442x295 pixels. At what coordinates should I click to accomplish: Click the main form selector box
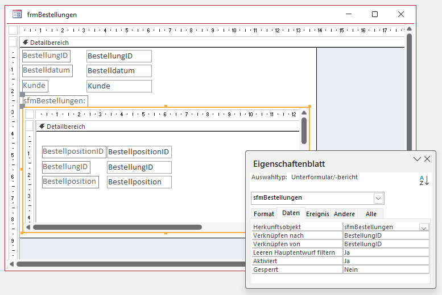pos(13,30)
